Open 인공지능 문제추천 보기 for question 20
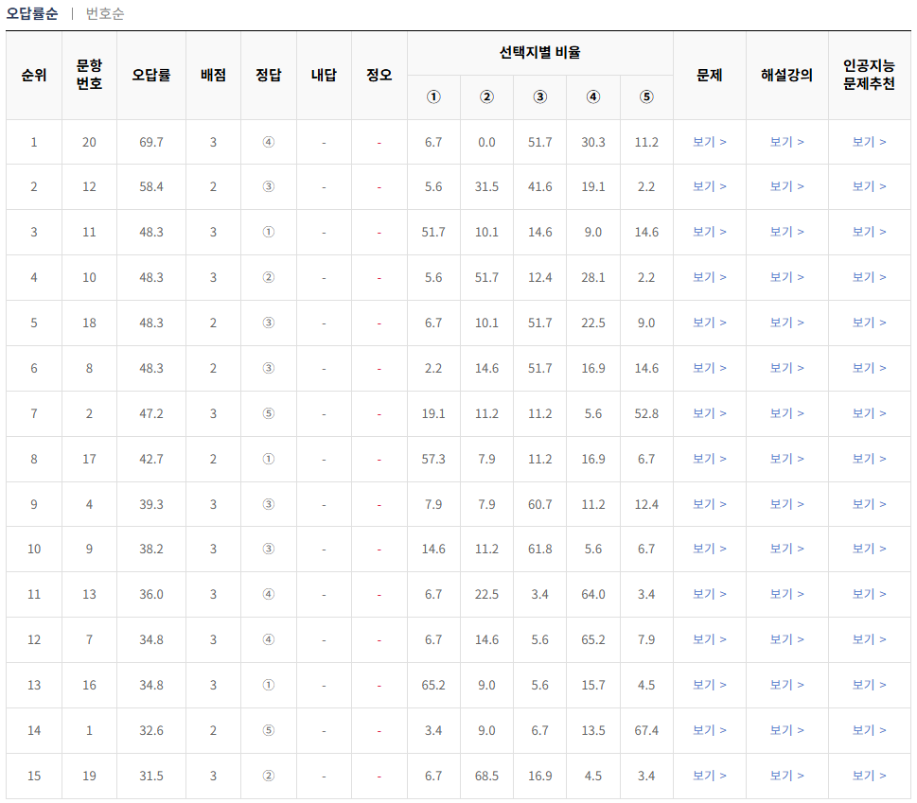917x803 pixels. point(868,142)
